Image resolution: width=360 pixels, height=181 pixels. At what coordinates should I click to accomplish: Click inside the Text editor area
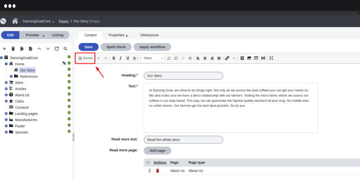tap(231, 107)
